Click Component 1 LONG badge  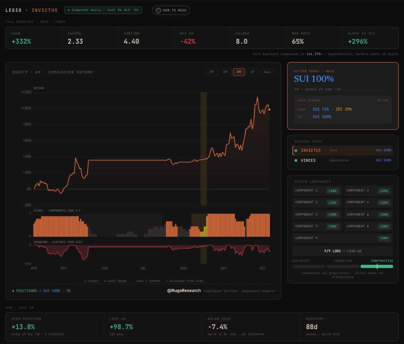point(332,191)
